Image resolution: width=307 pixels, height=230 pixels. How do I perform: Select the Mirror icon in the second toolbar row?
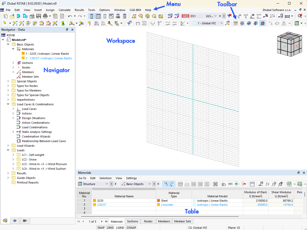click(x=284, y=23)
